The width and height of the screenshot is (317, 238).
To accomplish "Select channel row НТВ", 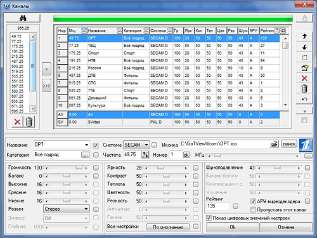I will [x=169, y=60].
